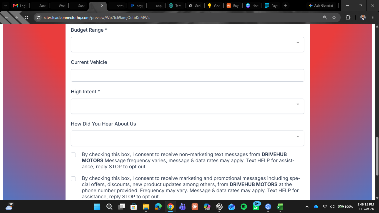This screenshot has height=213, width=379.
Task: Open WhatsApp from the taskbar
Action: pyautogui.click(x=256, y=207)
